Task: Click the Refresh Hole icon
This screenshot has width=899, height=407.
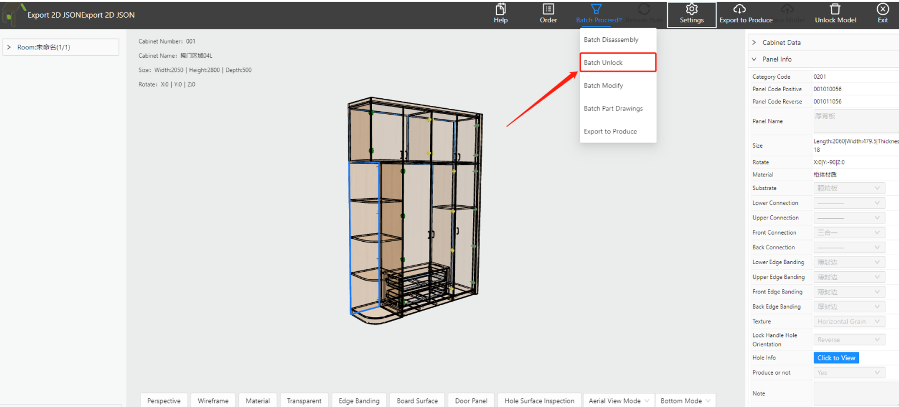Action: coord(644,9)
